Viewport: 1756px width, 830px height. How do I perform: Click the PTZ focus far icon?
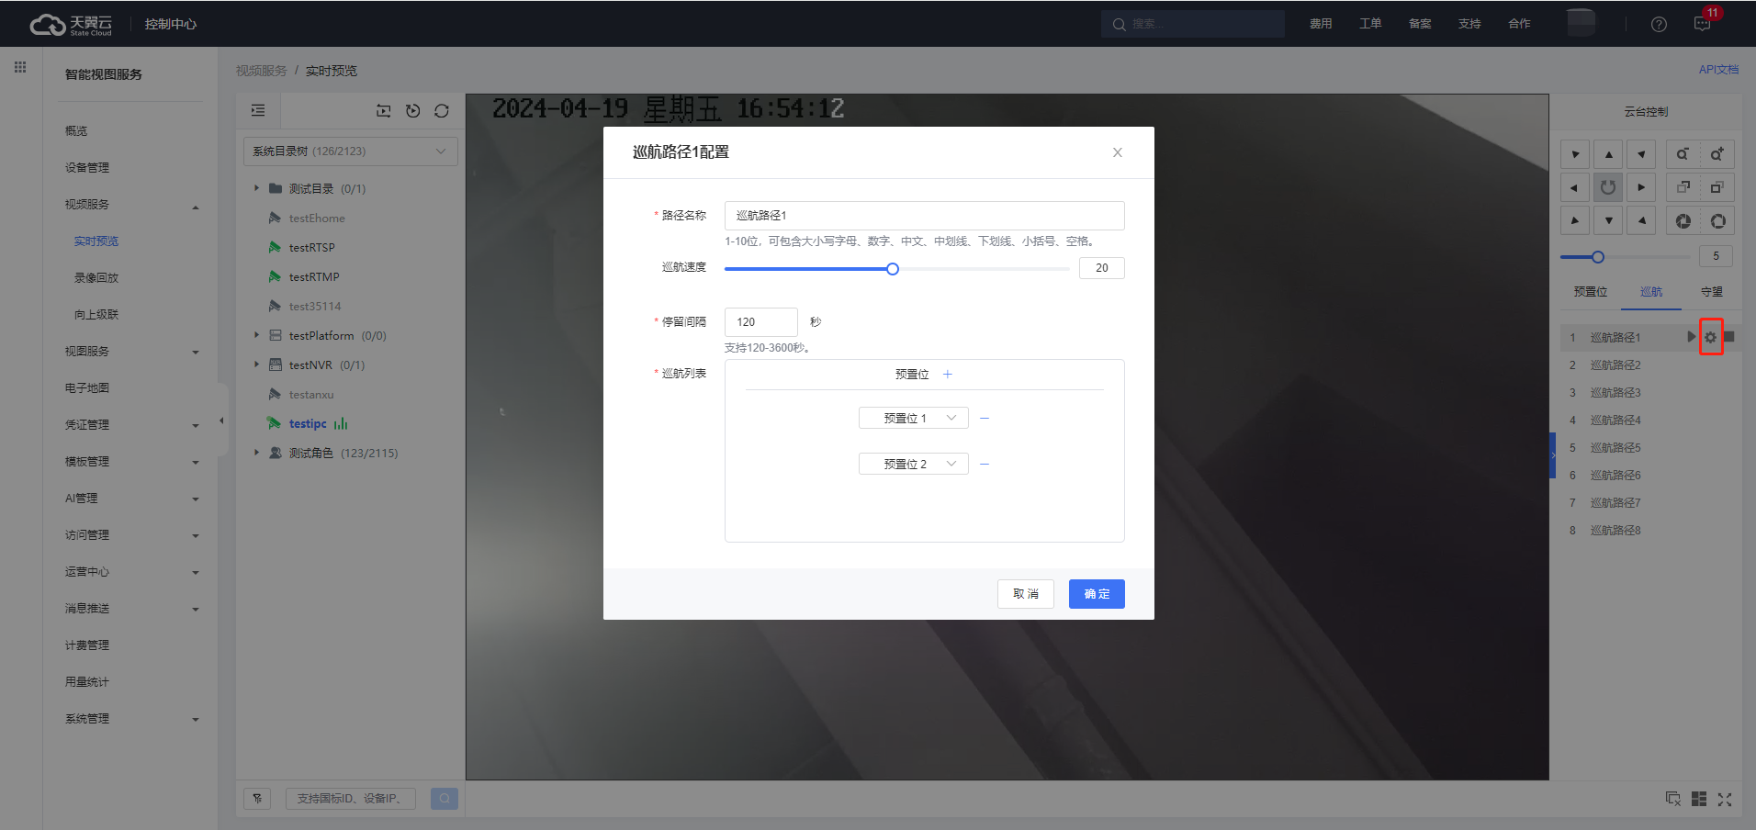(x=1717, y=187)
